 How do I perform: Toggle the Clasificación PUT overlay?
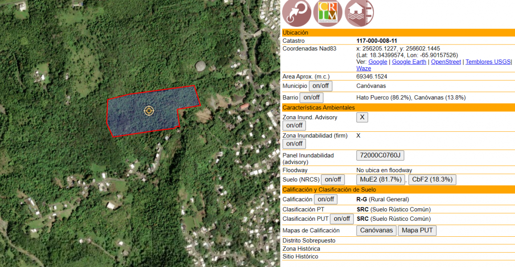[341, 218]
